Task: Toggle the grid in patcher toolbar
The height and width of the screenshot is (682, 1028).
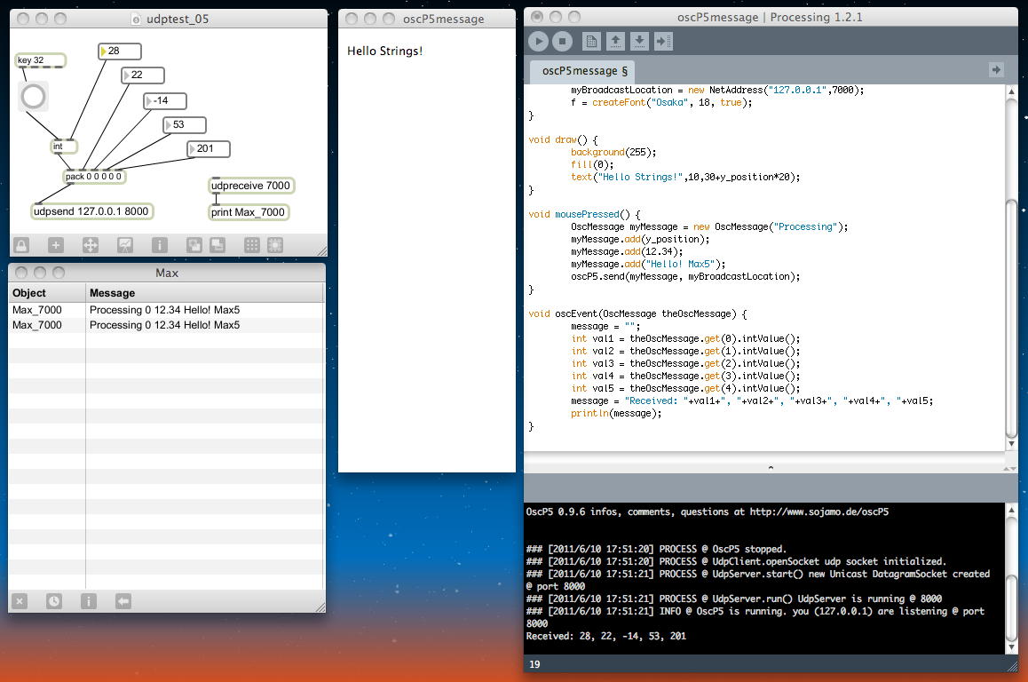Action: 252,245
